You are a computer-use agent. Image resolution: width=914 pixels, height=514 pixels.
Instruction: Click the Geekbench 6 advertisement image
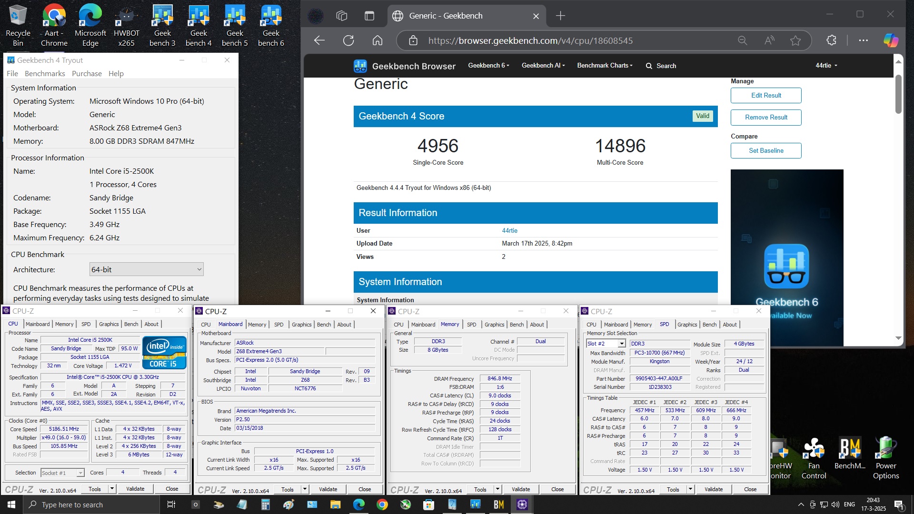[787, 257]
